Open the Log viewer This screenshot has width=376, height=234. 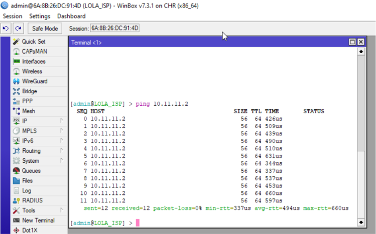click(27, 190)
